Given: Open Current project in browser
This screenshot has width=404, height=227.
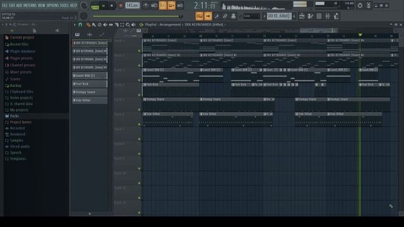Looking at the screenshot, I should click(x=20, y=38).
